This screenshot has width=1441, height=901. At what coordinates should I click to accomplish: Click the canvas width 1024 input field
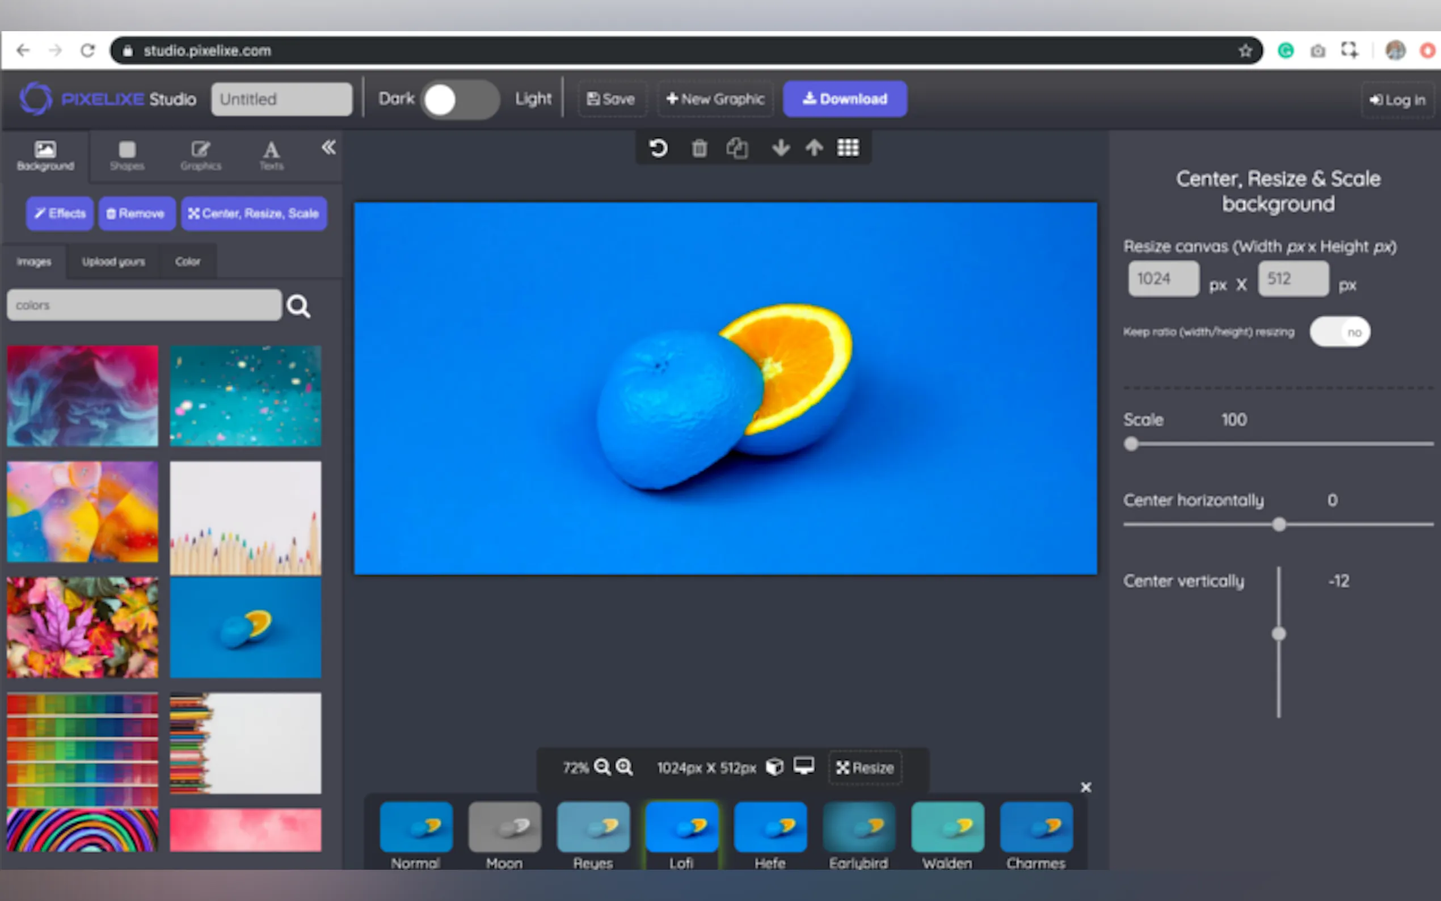[x=1163, y=279]
